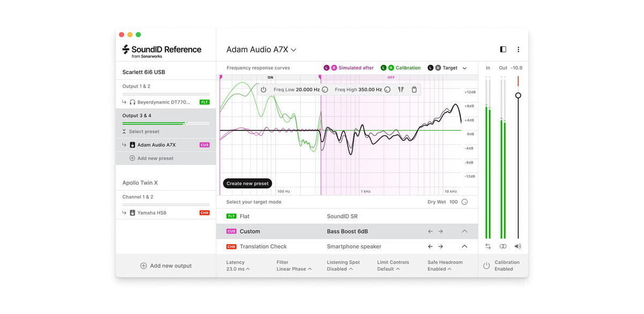The height and width of the screenshot is (314, 644).
Task: Select the Custom target mode
Action: coord(347,231)
